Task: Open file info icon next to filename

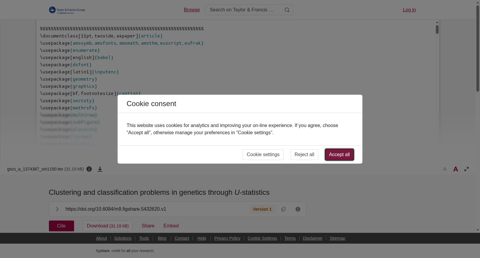Action: [89, 169]
